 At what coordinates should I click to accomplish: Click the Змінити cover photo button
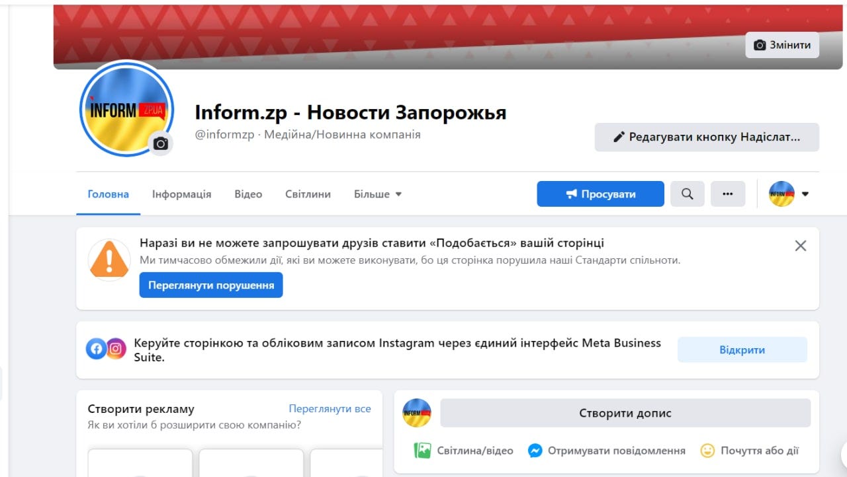(782, 45)
